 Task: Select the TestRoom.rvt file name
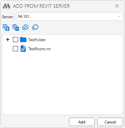pyautogui.click(x=39, y=49)
